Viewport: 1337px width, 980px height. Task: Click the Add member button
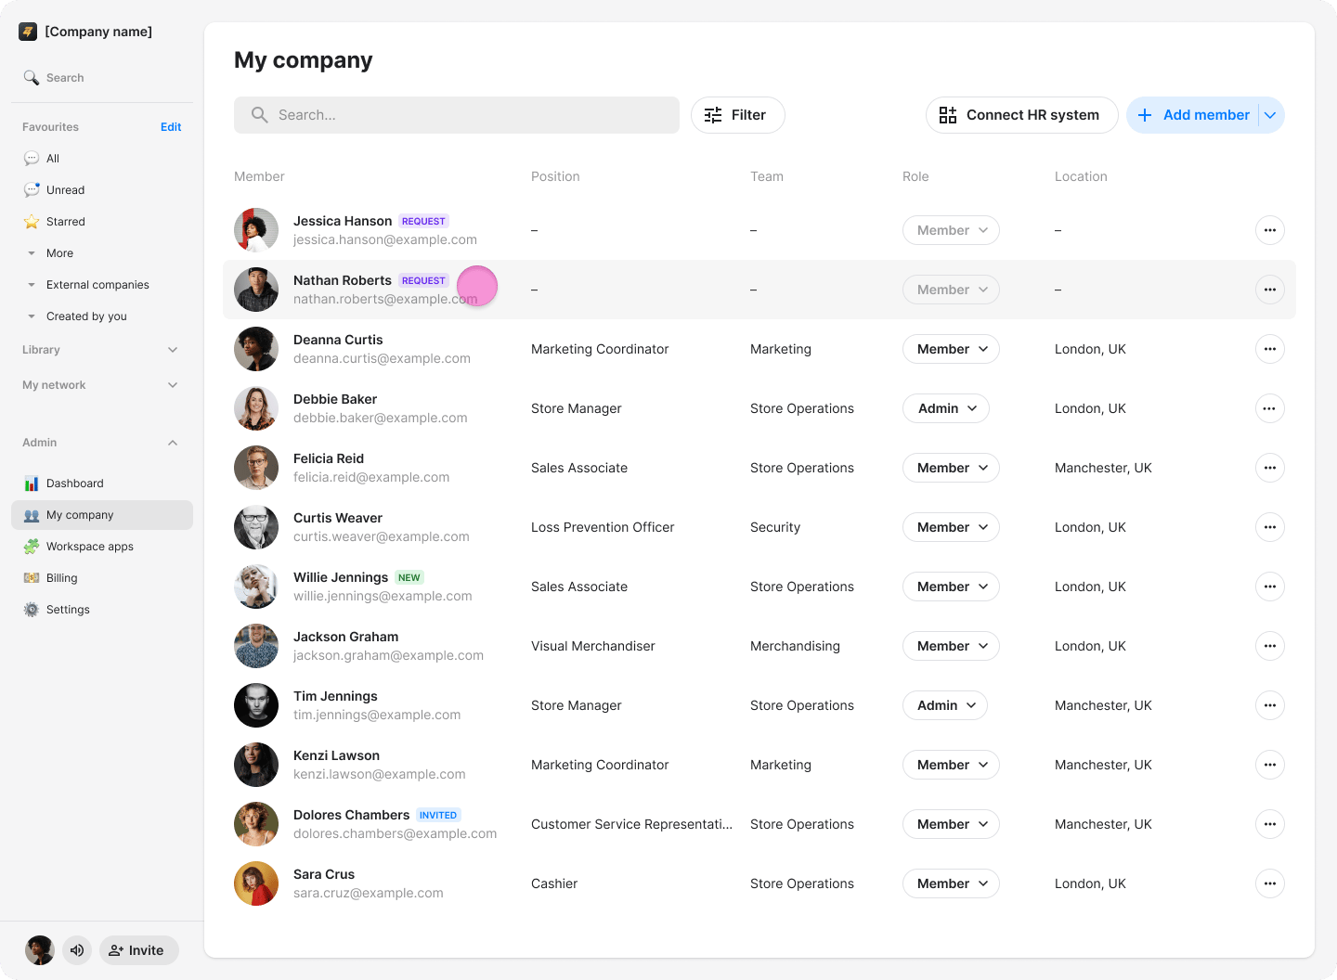tap(1193, 115)
